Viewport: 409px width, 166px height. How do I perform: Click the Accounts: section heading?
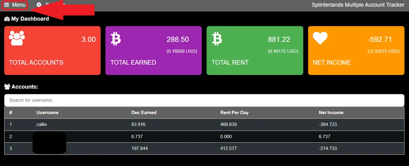(25, 87)
